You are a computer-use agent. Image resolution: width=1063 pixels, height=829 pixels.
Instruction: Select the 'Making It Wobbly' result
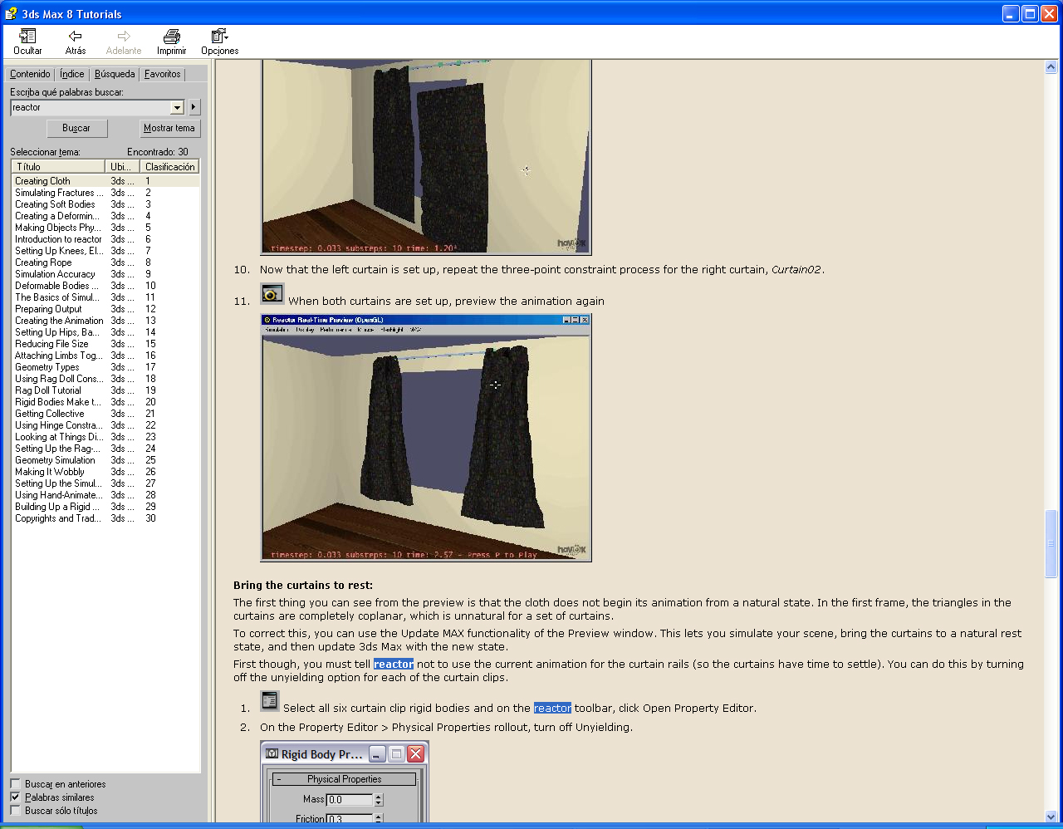[x=50, y=472]
